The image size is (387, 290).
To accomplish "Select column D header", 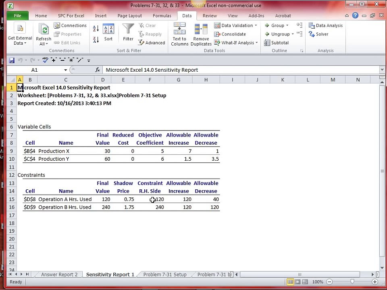I will click(103, 80).
